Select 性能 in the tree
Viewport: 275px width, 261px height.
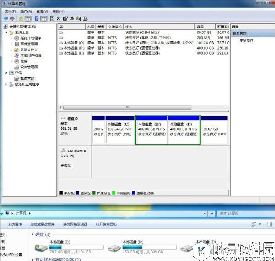tap(24, 61)
